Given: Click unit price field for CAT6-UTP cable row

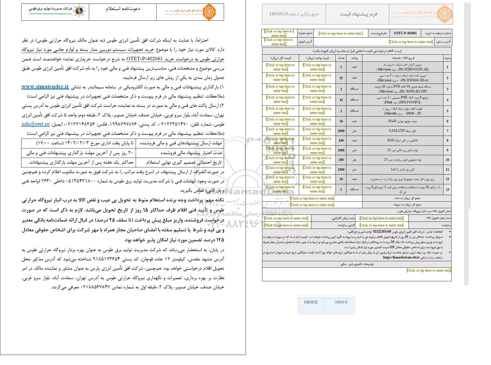Looking at the screenshot, I should pyautogui.click(x=317, y=131).
